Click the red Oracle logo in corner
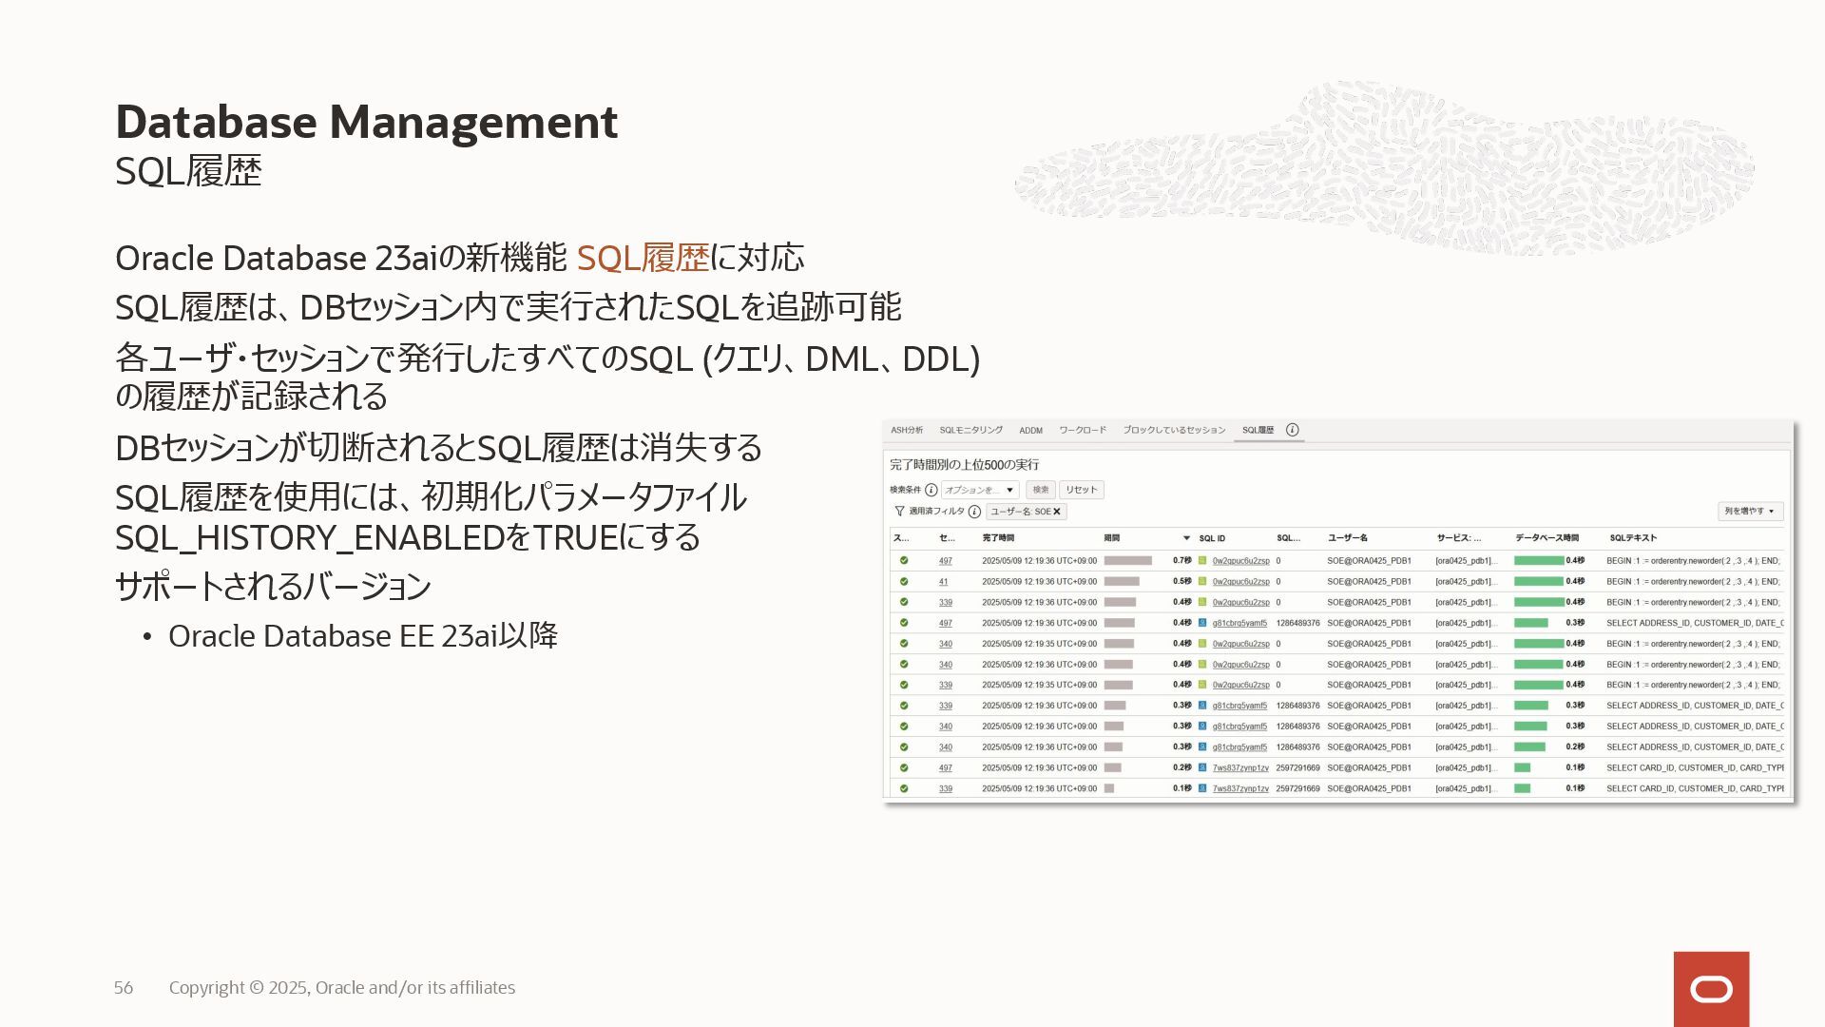This screenshot has width=1825, height=1027. click(x=1711, y=989)
